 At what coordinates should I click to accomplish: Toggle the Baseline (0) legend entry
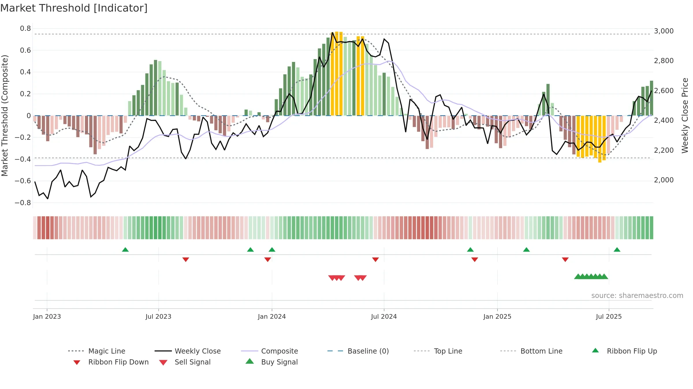tap(358, 351)
